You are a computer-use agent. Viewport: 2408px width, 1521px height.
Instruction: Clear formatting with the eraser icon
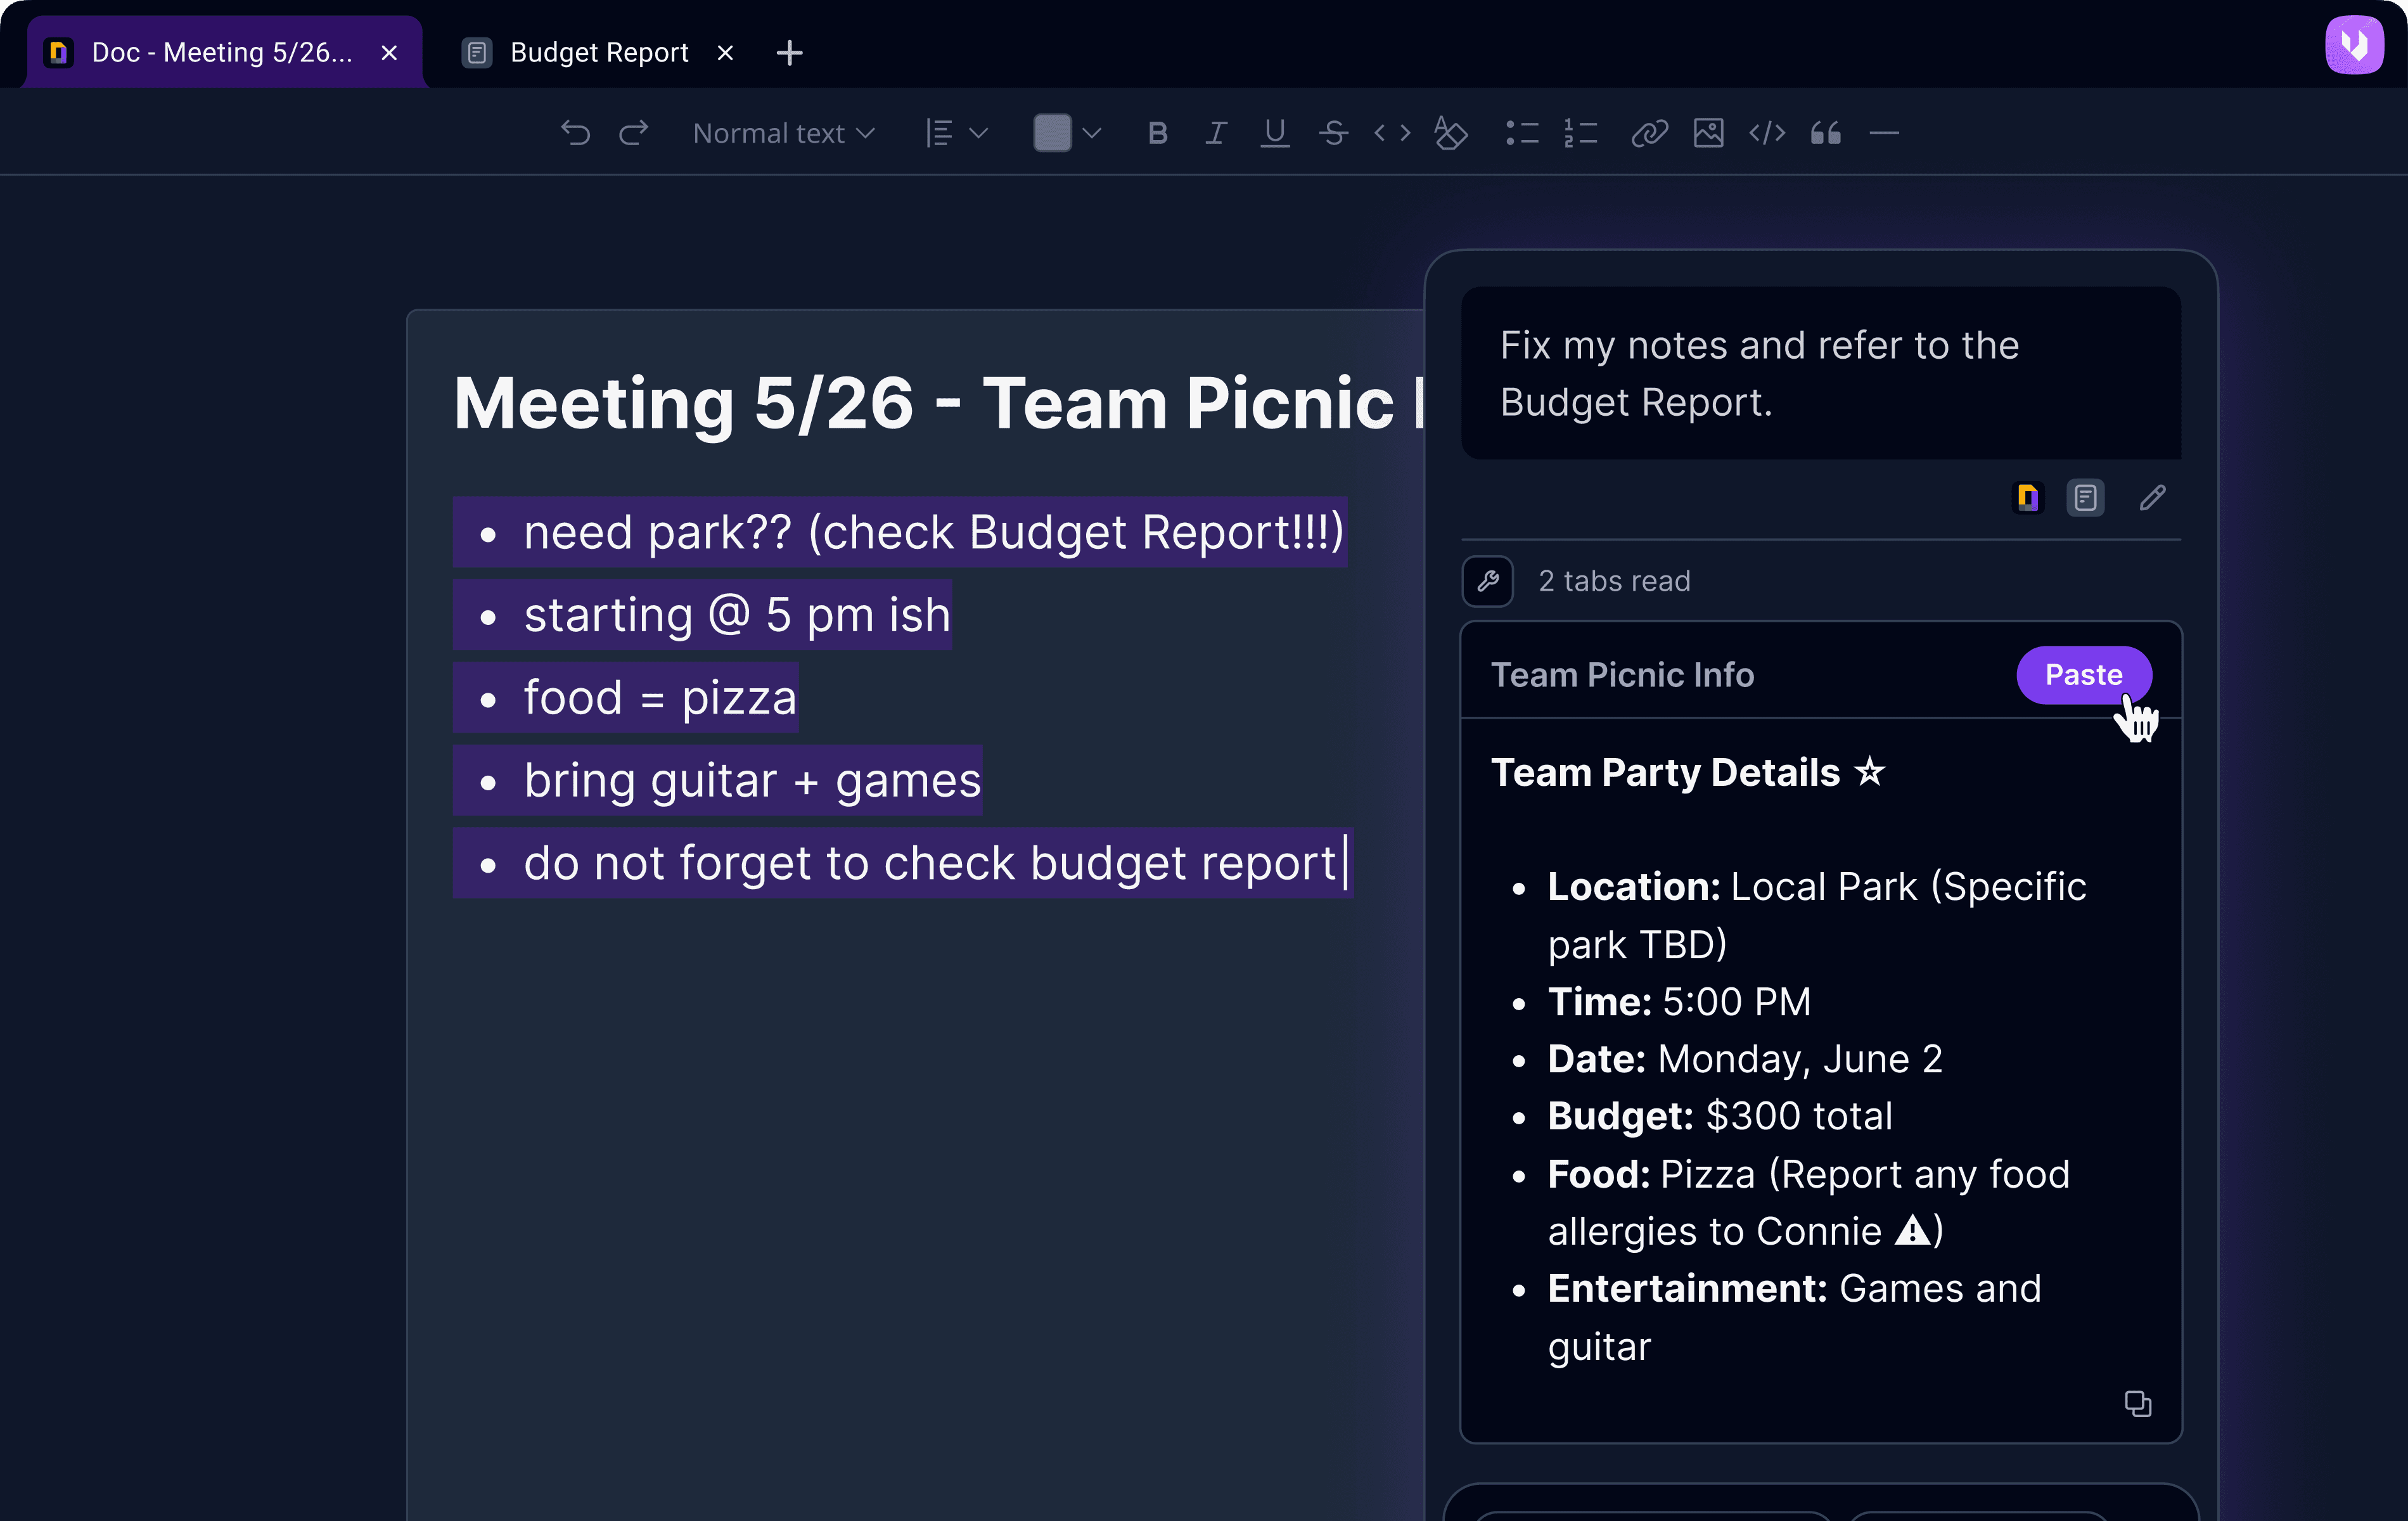tap(1451, 133)
